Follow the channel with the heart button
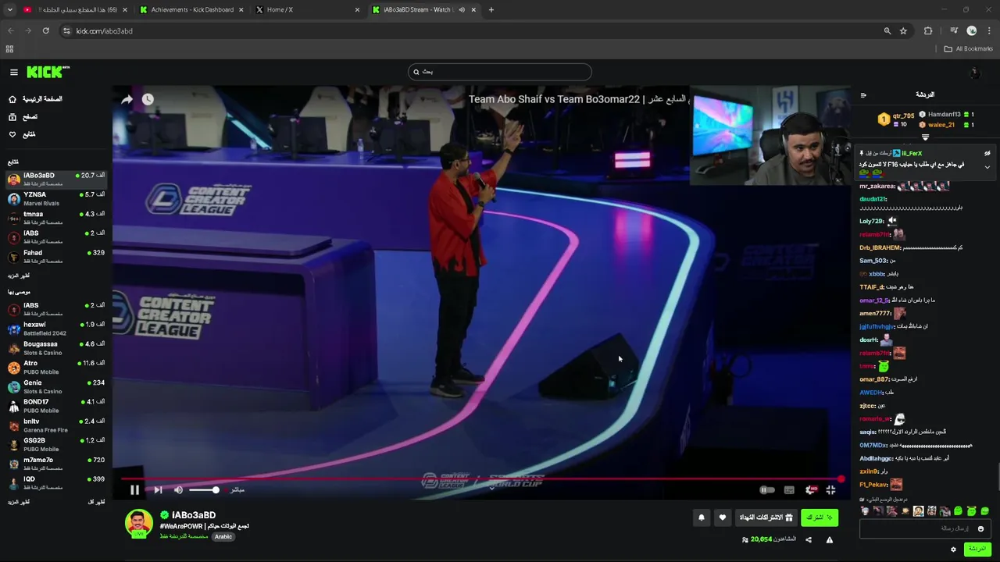The width and height of the screenshot is (1000, 562). pyautogui.click(x=722, y=517)
